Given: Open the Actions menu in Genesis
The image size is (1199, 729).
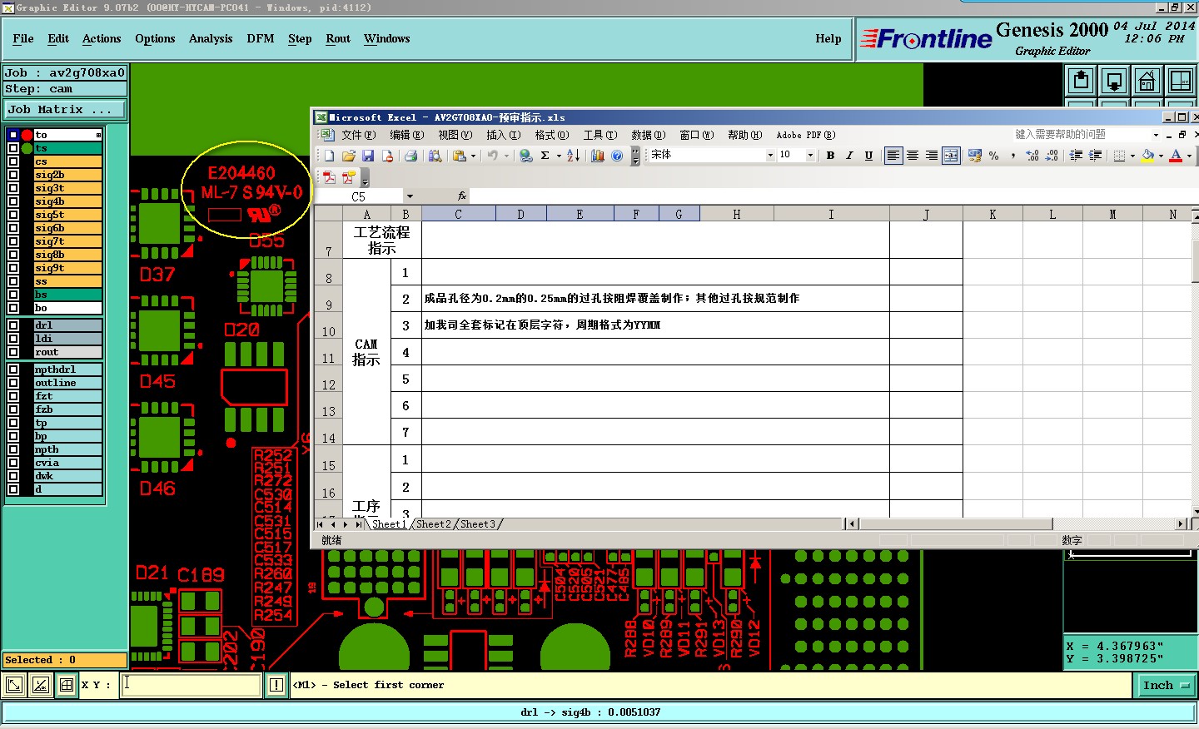Looking at the screenshot, I should click(102, 38).
